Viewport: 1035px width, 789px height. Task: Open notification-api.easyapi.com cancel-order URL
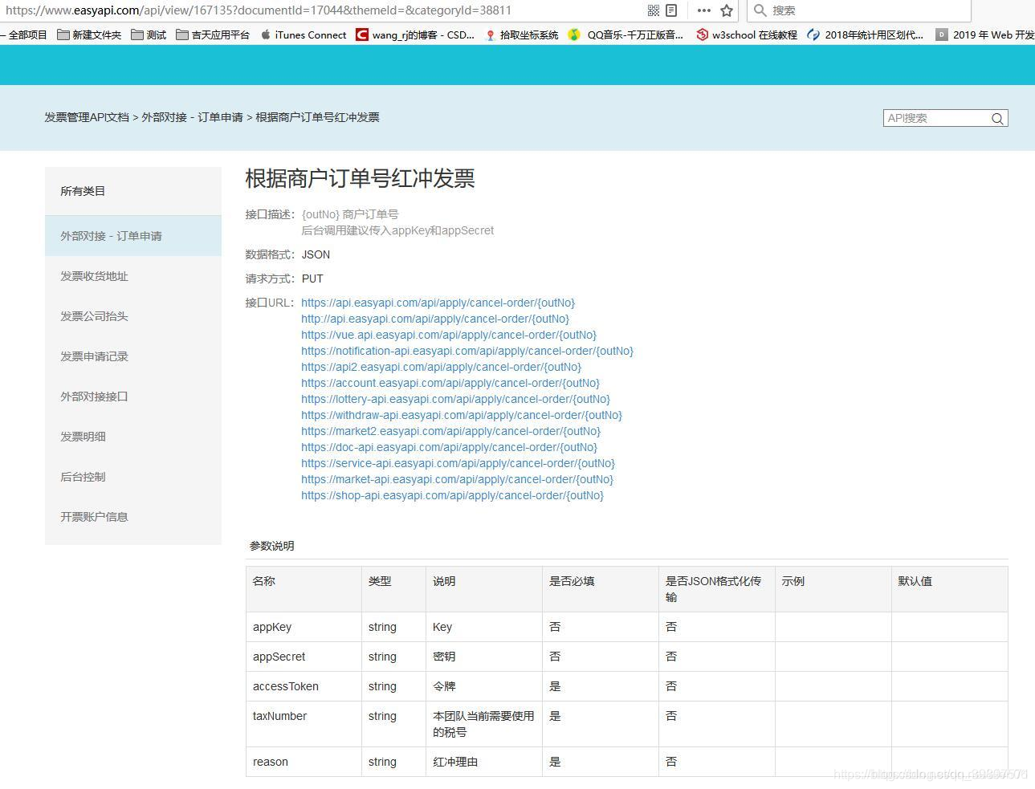point(467,351)
